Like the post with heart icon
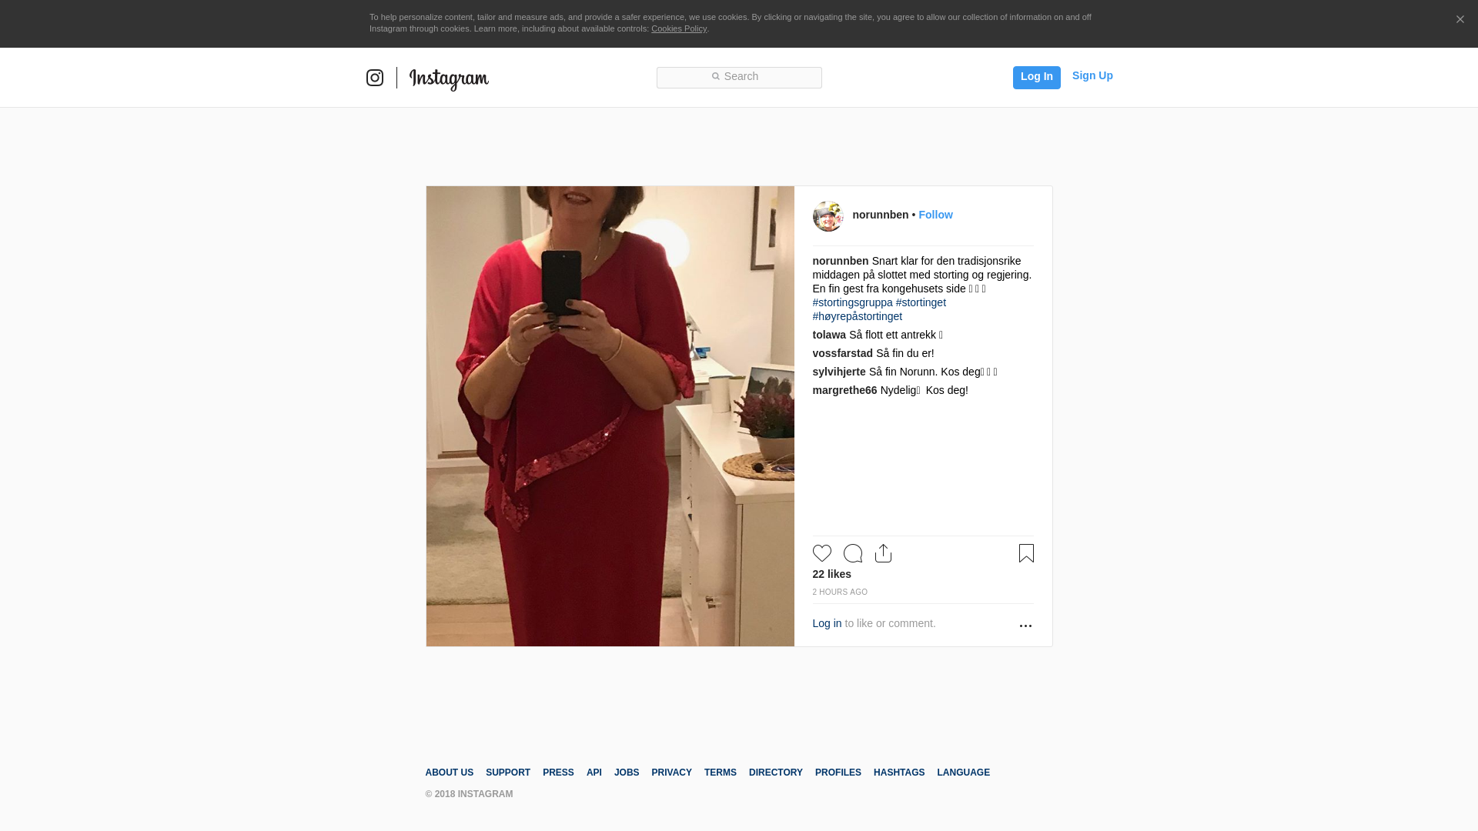This screenshot has width=1478, height=831. [x=822, y=553]
